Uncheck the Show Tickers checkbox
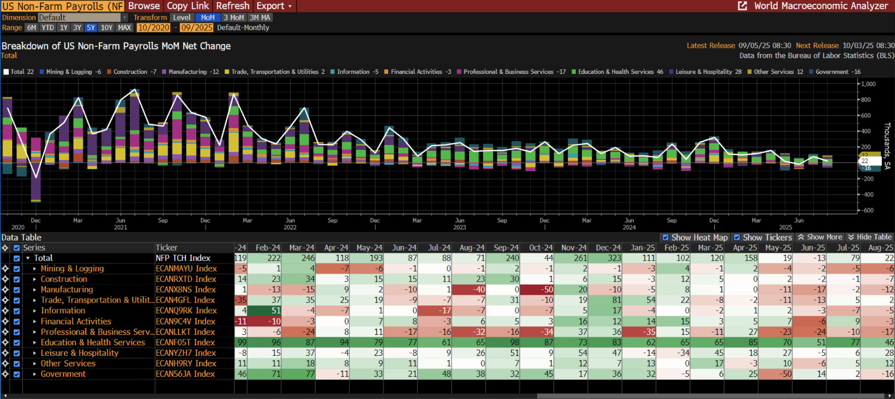 (x=737, y=237)
